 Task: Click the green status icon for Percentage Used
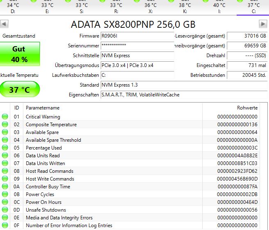(5, 147)
